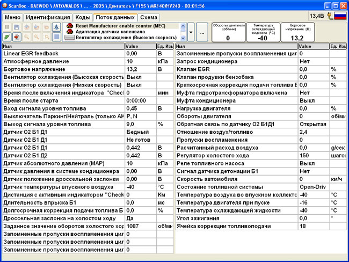This screenshot has width=349, height=262.
Task: Click the Russian flag language icon
Action: click(340, 17)
